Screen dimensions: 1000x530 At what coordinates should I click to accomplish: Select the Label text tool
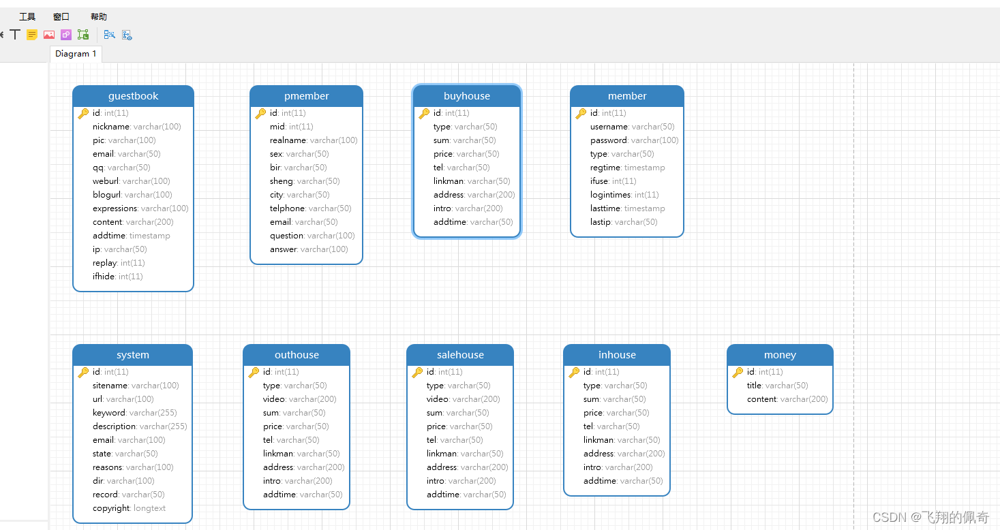coord(15,34)
